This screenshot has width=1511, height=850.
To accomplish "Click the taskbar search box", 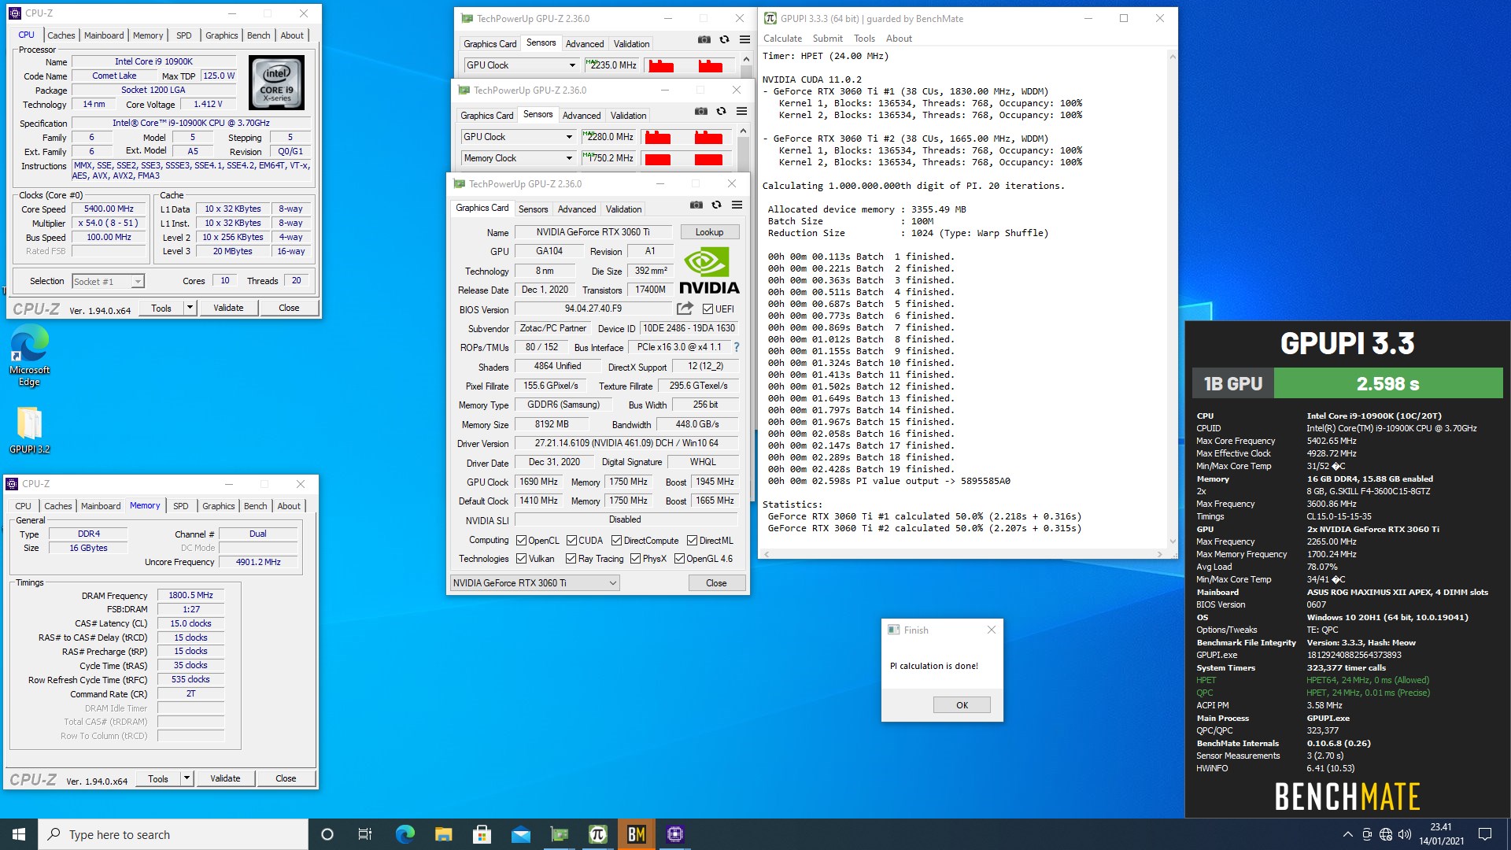I will tap(173, 834).
